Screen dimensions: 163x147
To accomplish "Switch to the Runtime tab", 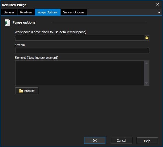I will coord(26,12).
